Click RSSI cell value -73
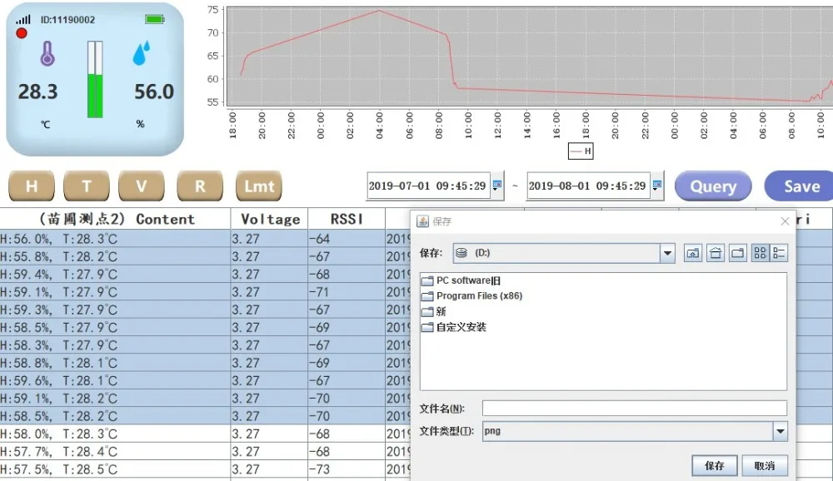 pos(347,469)
